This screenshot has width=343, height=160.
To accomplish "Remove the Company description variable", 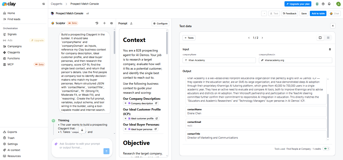I will point(126,103).
